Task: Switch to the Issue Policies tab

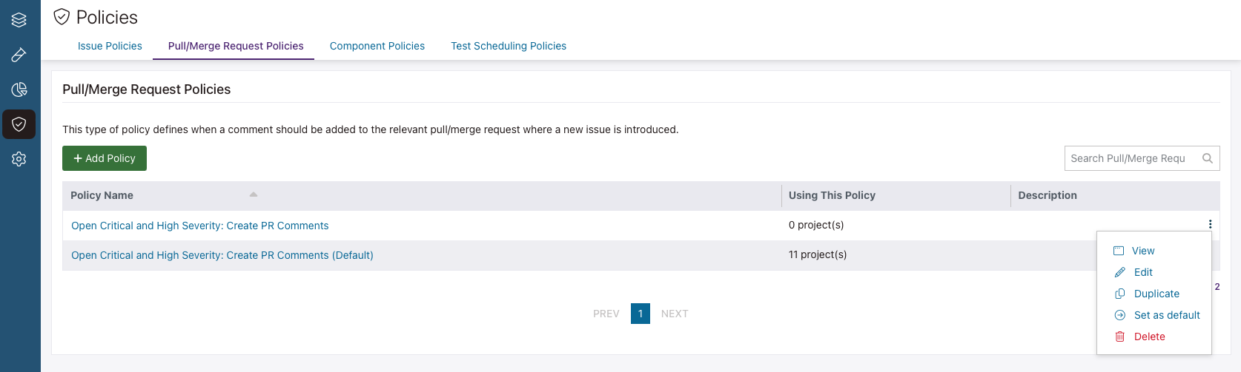Action: pyautogui.click(x=110, y=46)
